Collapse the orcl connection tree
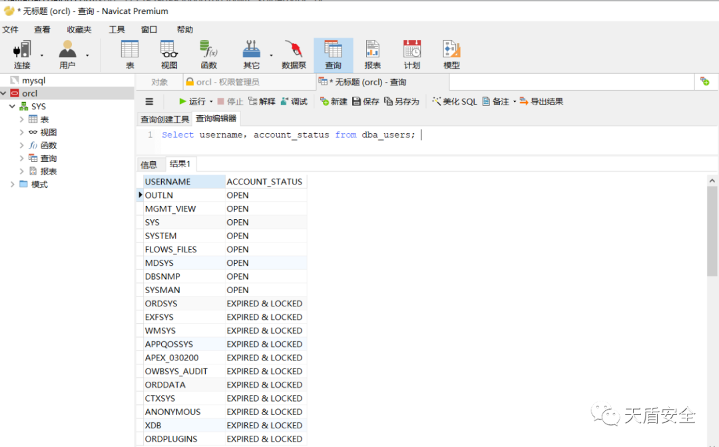The image size is (719, 447). point(4,93)
